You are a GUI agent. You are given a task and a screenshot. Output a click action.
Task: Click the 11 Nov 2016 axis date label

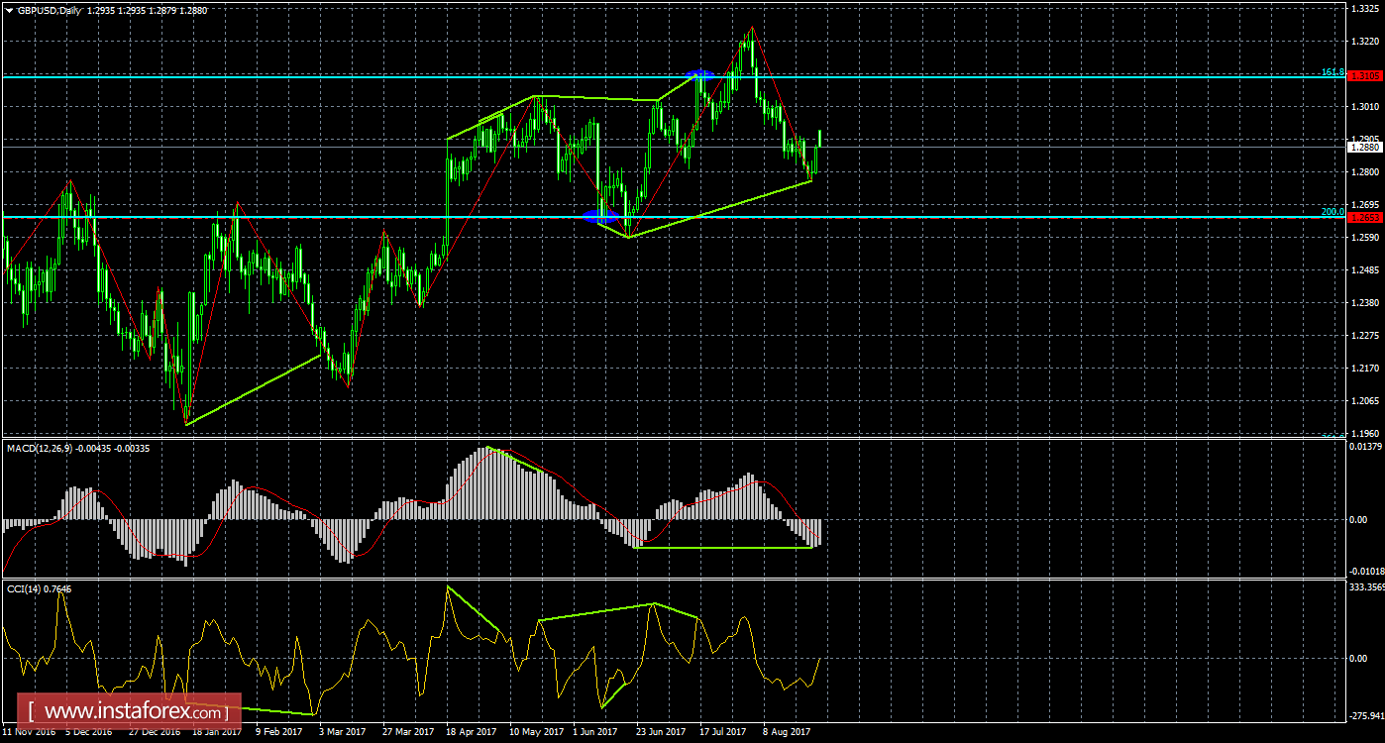[28, 733]
